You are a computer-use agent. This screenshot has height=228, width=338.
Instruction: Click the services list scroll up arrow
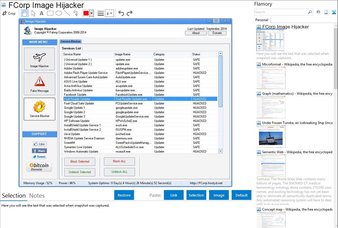click(x=220, y=53)
